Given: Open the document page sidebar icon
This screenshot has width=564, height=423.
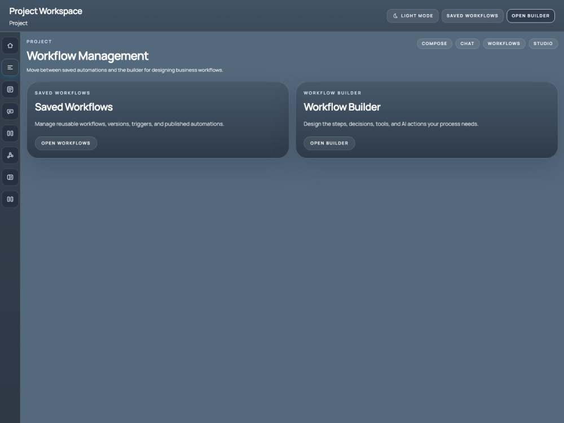Looking at the screenshot, I should point(10,90).
